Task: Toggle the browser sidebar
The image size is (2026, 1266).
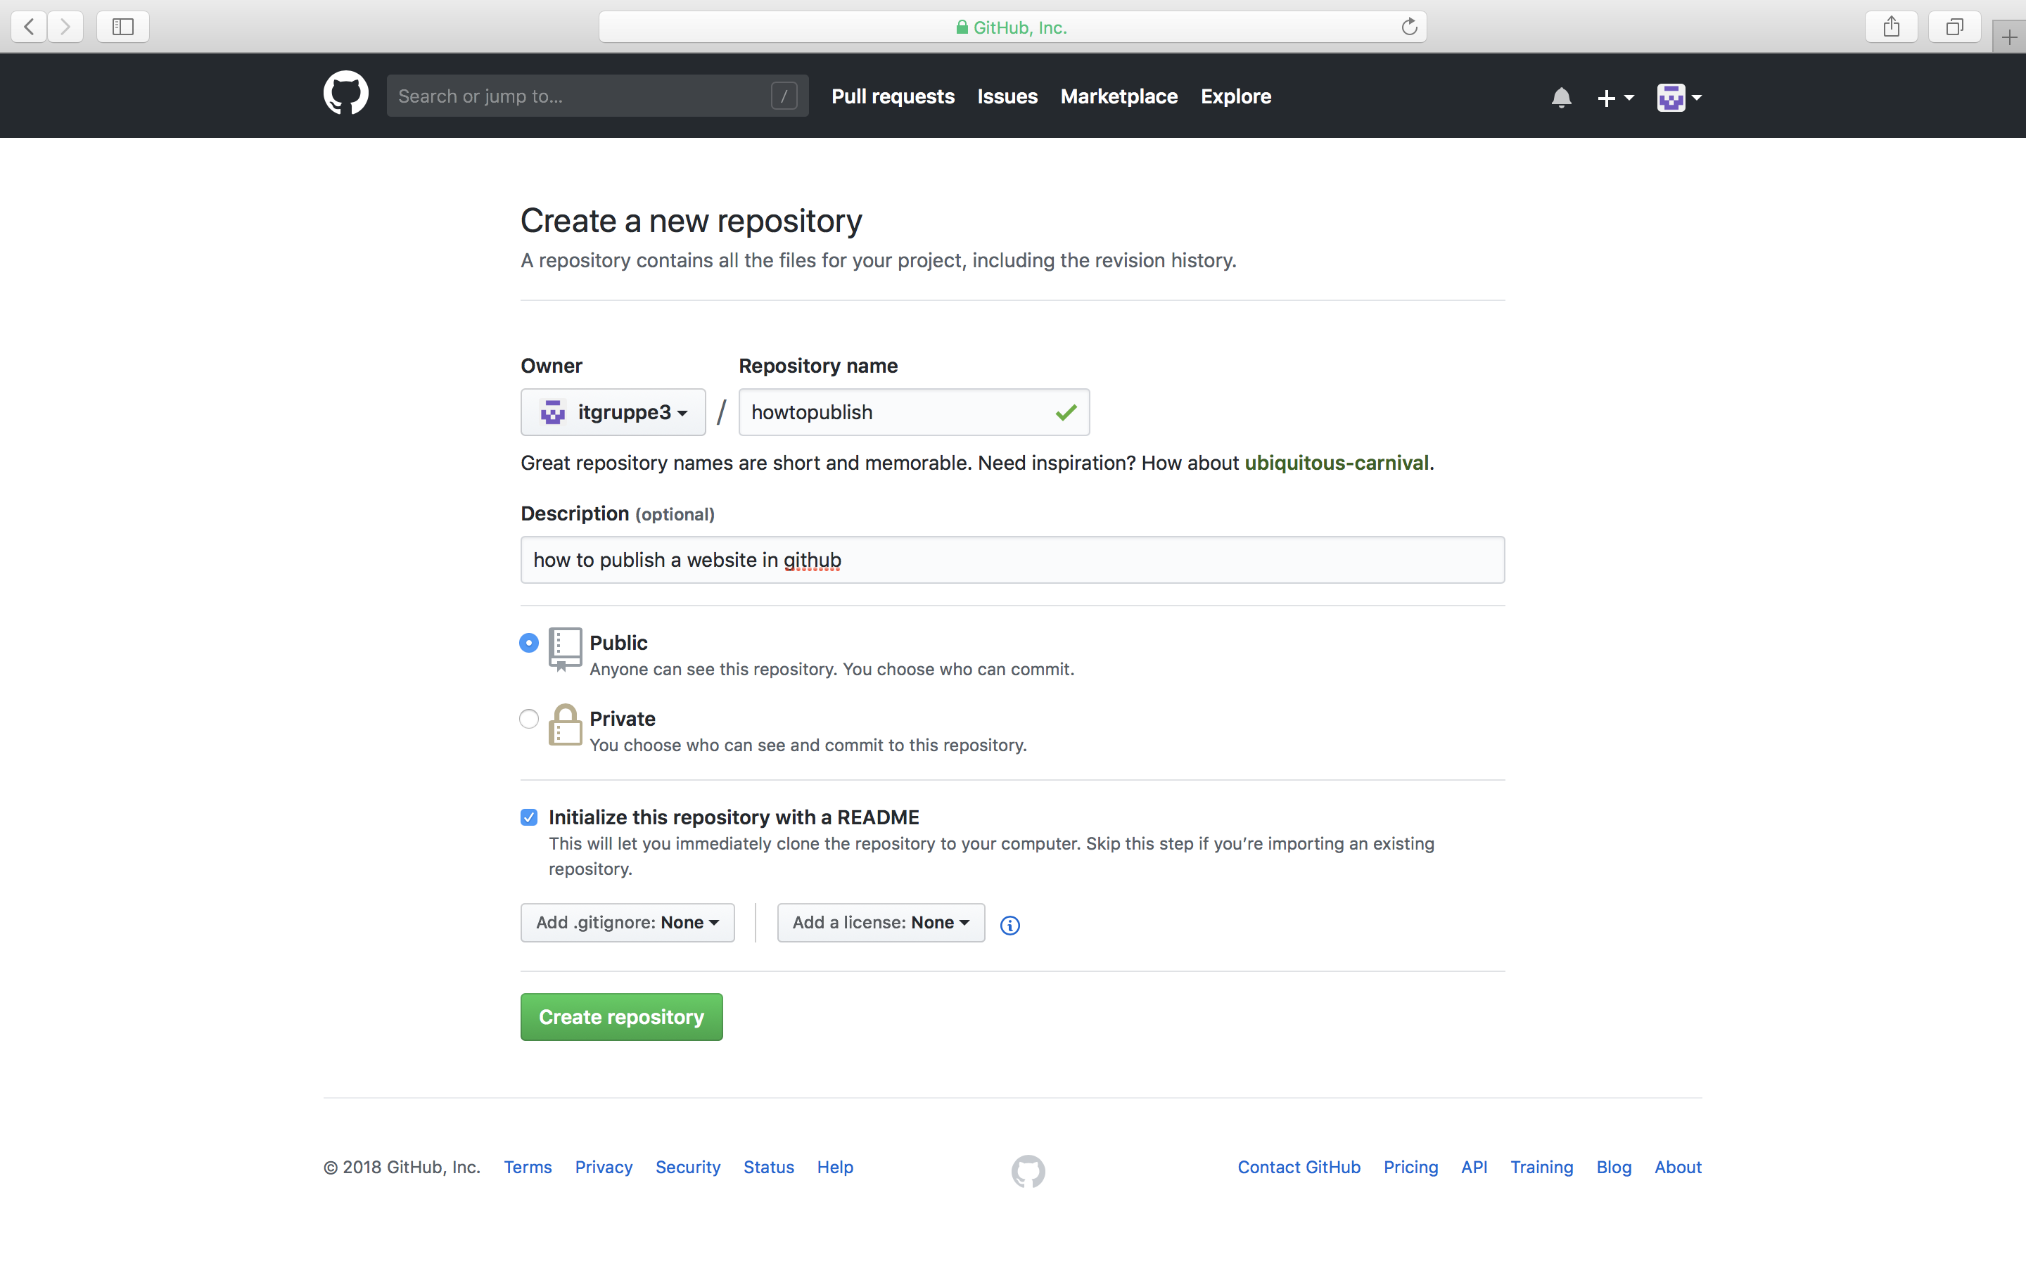Action: 122,26
